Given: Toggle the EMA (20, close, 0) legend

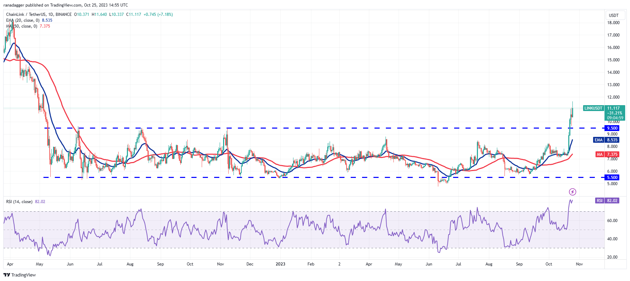Looking at the screenshot, I should pyautogui.click(x=23, y=20).
